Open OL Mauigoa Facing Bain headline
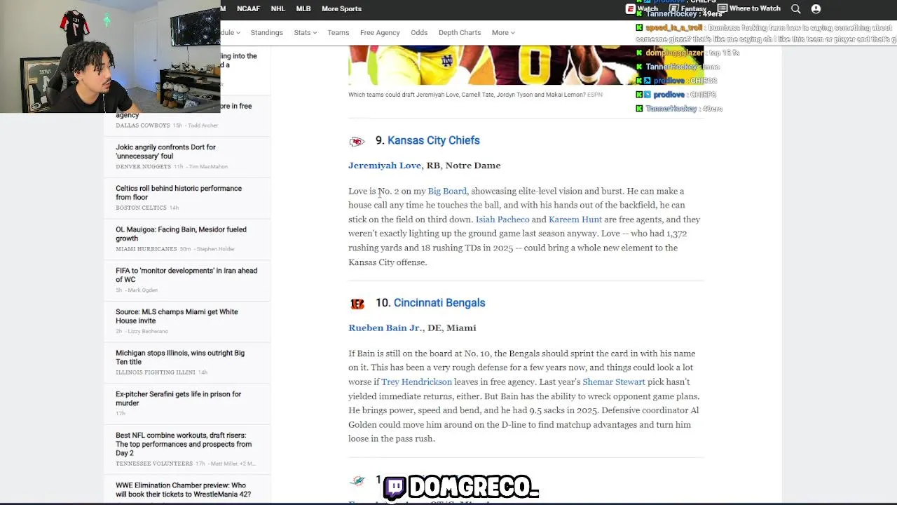The height and width of the screenshot is (505, 897). [181, 234]
